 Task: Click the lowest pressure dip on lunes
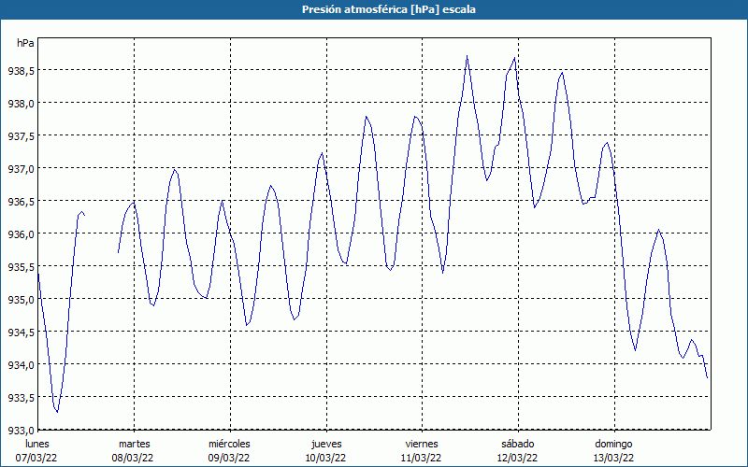coord(57,411)
